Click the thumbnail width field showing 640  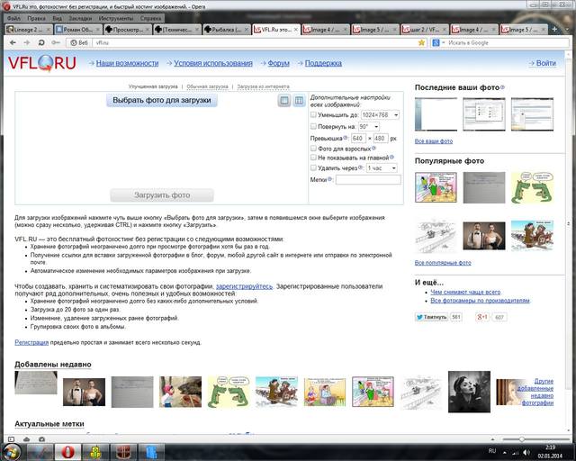click(x=358, y=139)
